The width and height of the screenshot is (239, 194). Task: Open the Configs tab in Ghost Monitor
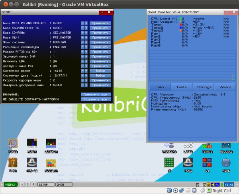(x=204, y=87)
